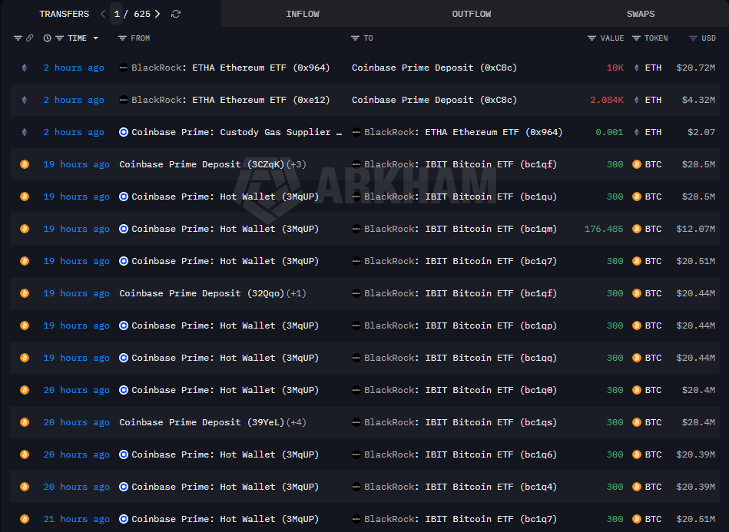Expand the (+3) extra senders indicator
This screenshot has width=729, height=532.
coord(297,164)
